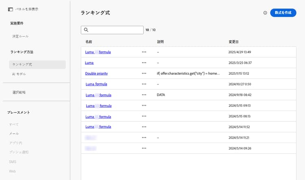This screenshot has width=305, height=180.
Task: Click the hide panel sidebar icon
Action: [11, 9]
